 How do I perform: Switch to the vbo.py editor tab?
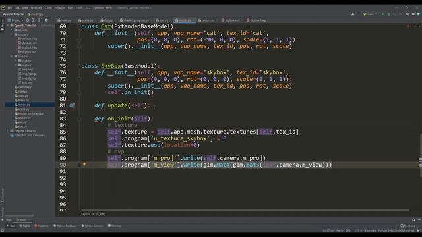point(108,20)
